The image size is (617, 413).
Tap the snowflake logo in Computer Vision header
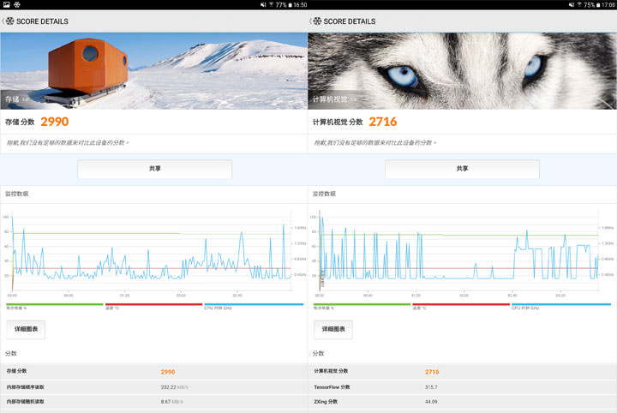(317, 21)
